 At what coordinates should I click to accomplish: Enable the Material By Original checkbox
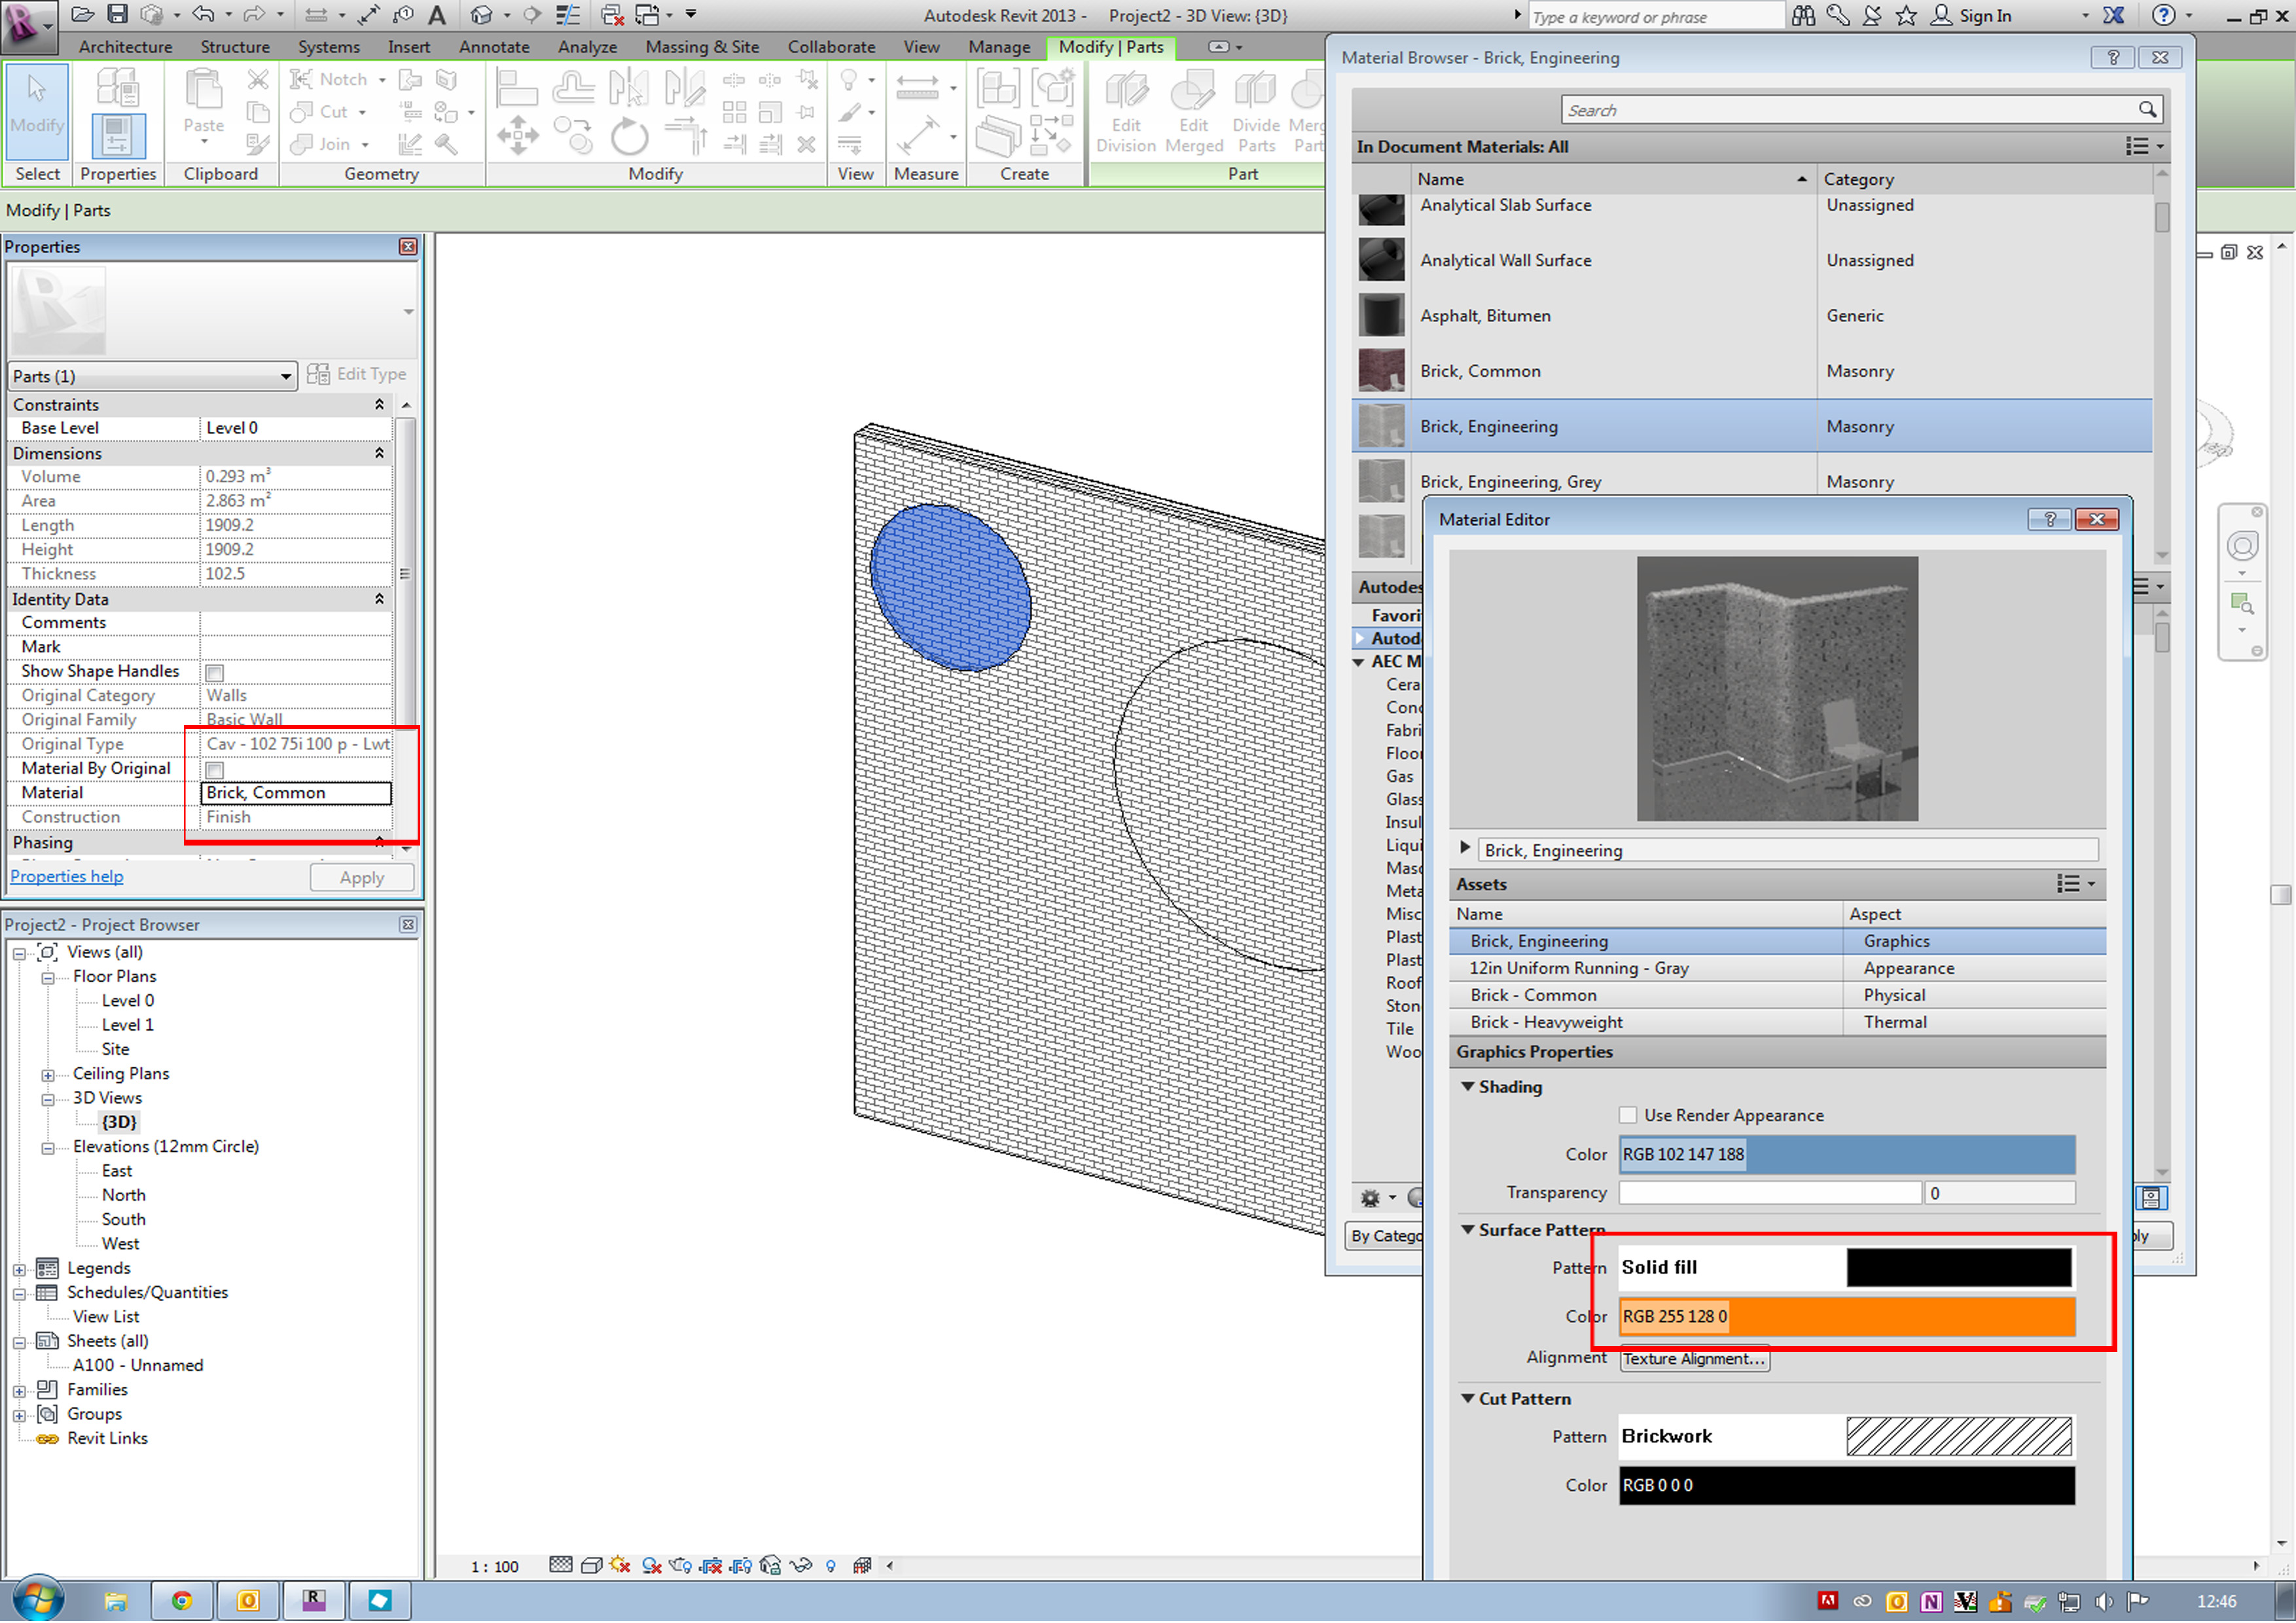point(214,770)
